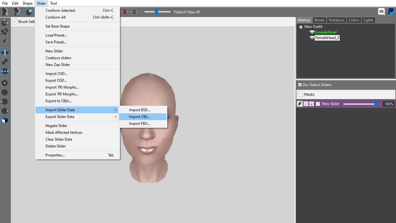Select the transform axes tool icon

pyautogui.click(x=5, y=22)
